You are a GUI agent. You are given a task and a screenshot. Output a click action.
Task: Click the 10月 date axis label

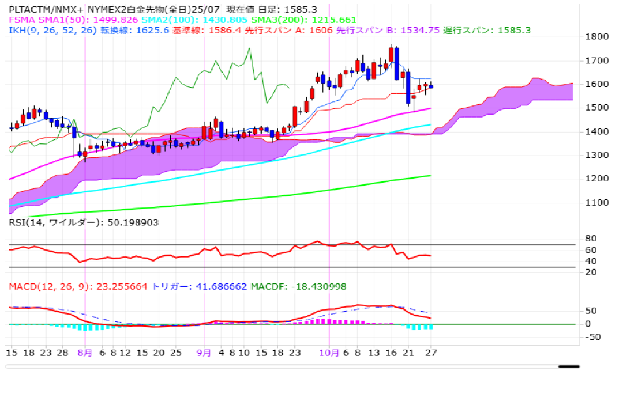coord(329,351)
